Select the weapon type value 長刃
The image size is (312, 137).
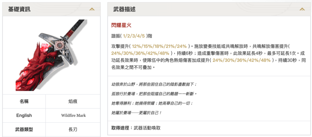point(73,129)
